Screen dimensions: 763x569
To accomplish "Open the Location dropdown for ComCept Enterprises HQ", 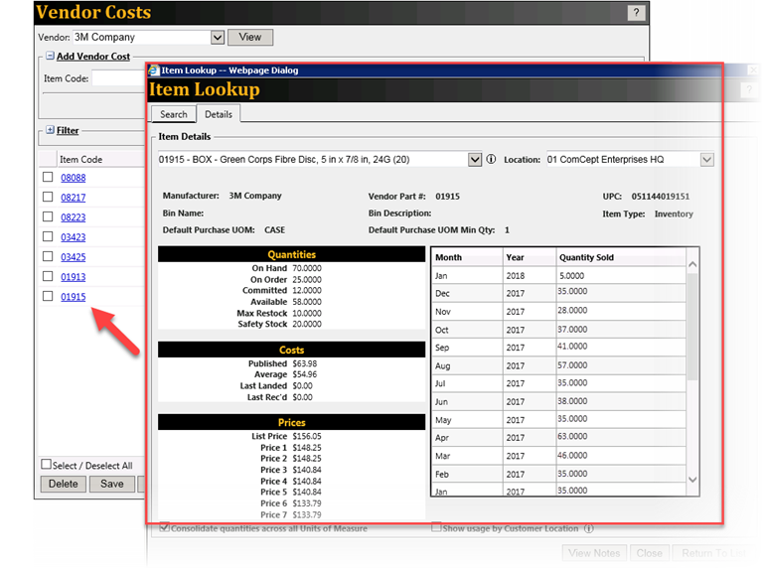I will [706, 159].
